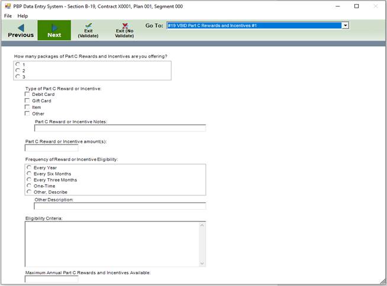Check the Debit Card reward type

tap(27, 94)
